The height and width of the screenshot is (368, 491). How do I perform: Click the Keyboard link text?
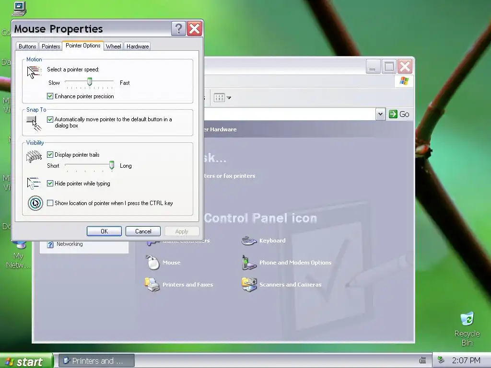click(272, 241)
